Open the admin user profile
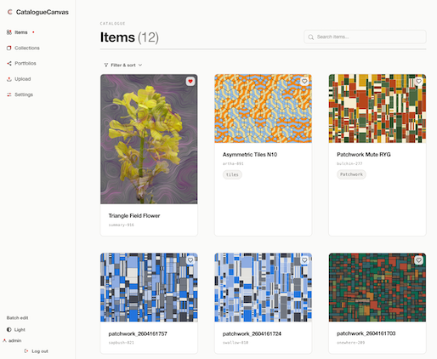 point(12,340)
